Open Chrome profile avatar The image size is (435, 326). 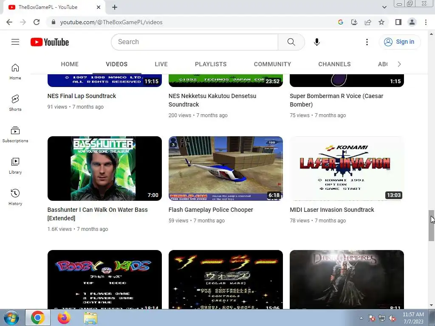click(x=412, y=22)
